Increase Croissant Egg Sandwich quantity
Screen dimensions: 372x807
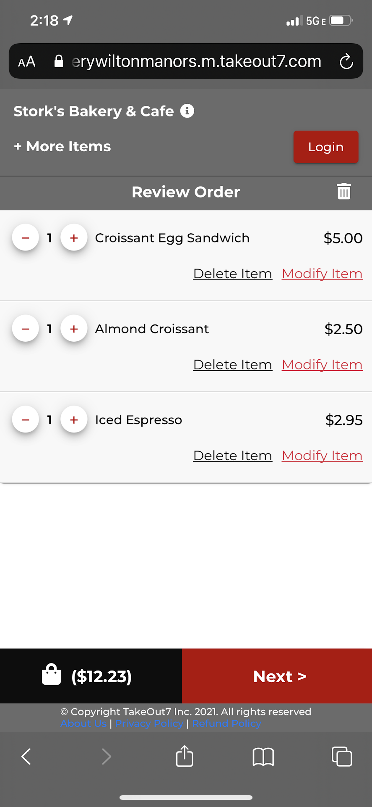coord(74,238)
